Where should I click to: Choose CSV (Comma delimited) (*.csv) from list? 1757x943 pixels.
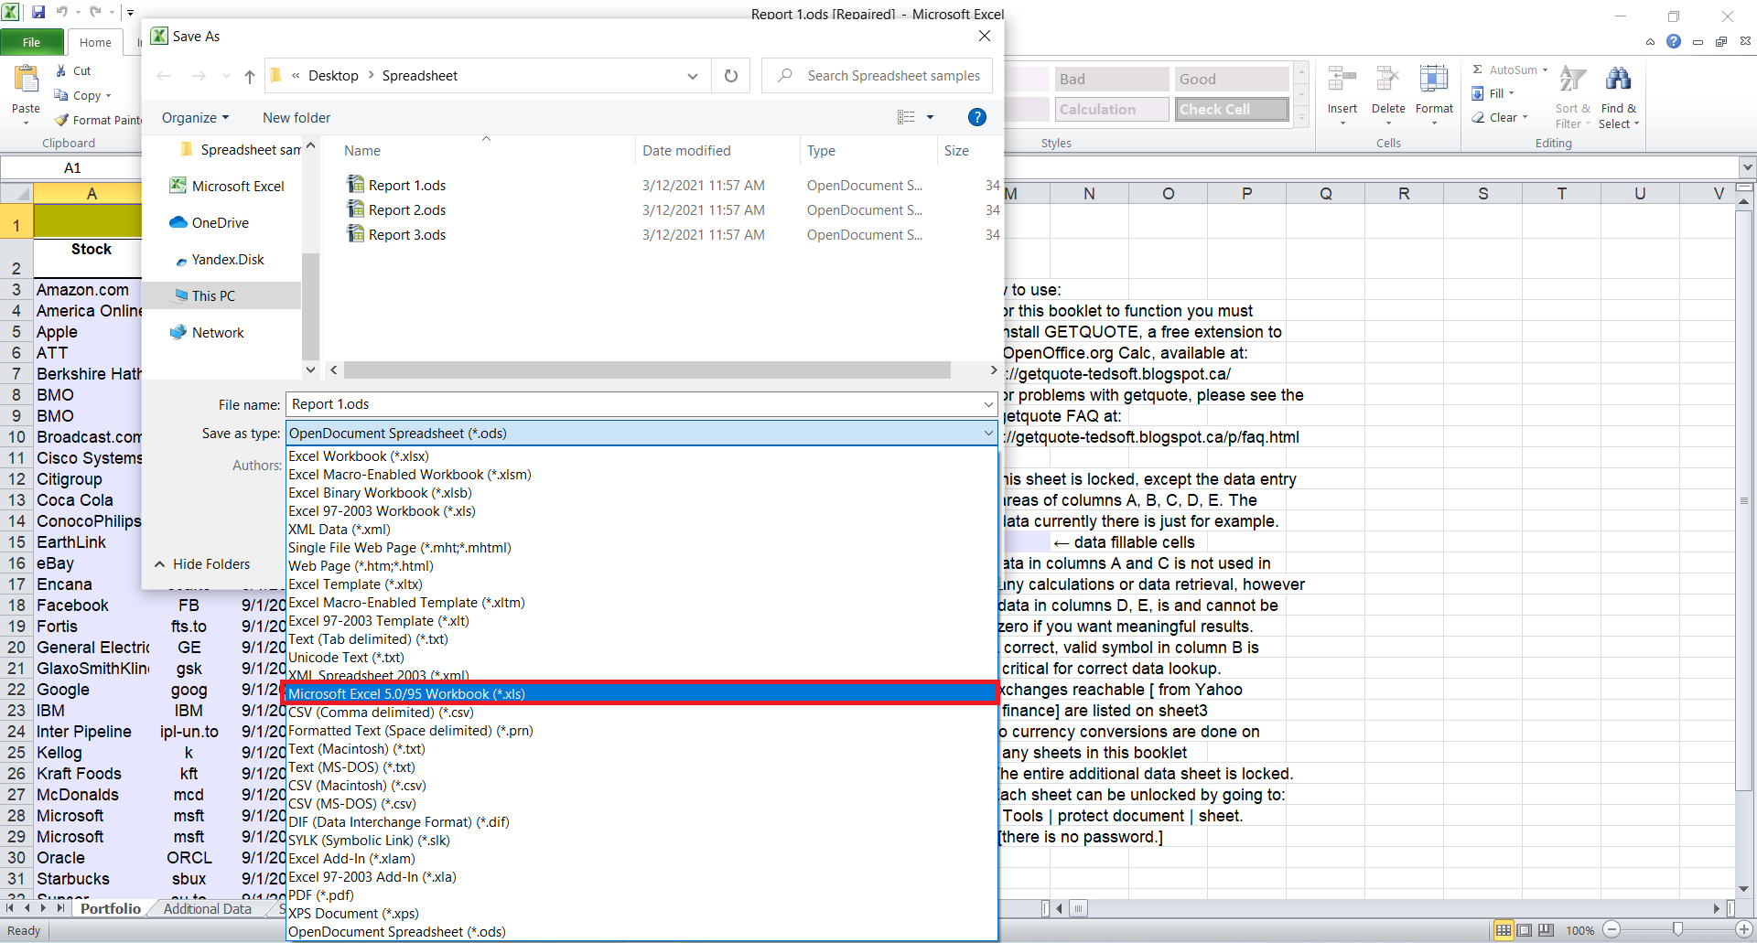(x=381, y=713)
